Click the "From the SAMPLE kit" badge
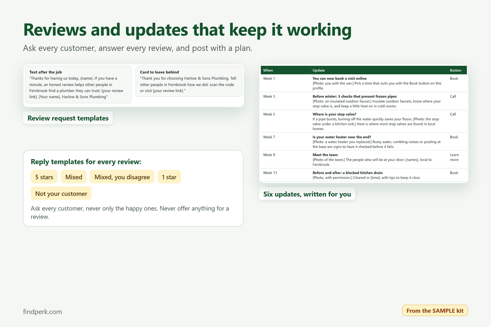491x327 pixels. coord(435,311)
